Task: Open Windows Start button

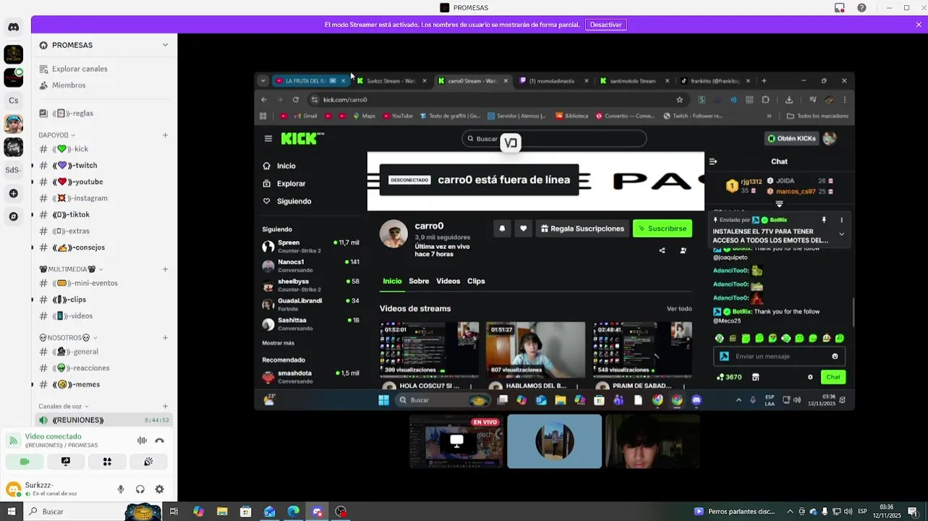Action: tap(11, 512)
